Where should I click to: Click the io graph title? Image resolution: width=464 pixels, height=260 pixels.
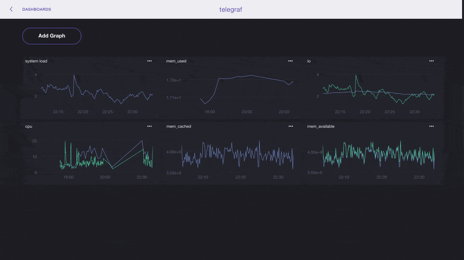pos(309,61)
